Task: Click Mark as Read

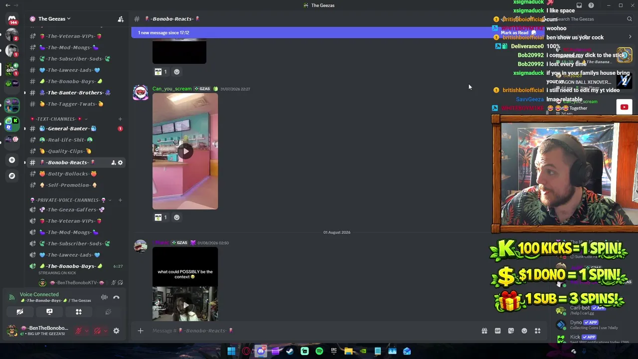Action: (x=518, y=33)
